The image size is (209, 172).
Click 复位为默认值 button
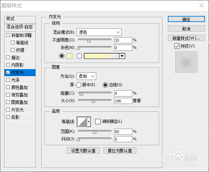(120, 151)
